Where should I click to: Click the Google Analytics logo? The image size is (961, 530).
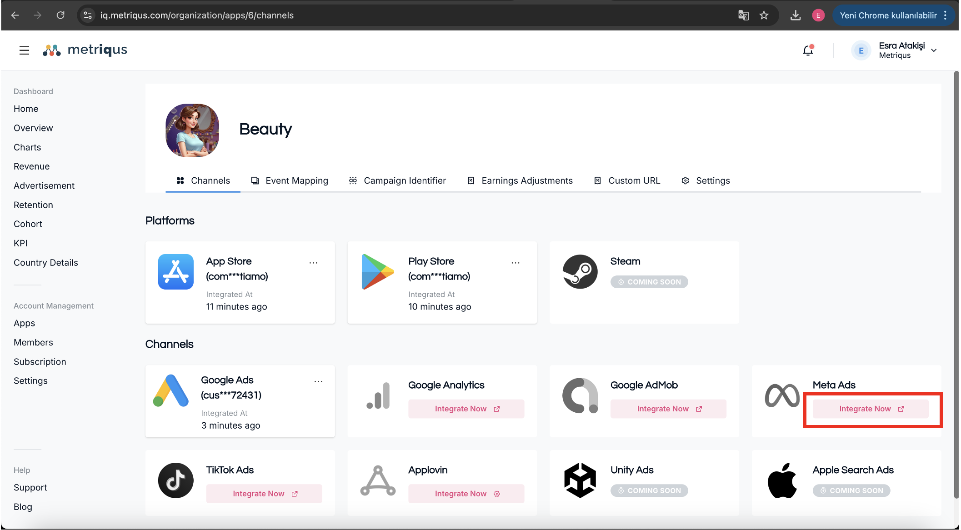[378, 395]
